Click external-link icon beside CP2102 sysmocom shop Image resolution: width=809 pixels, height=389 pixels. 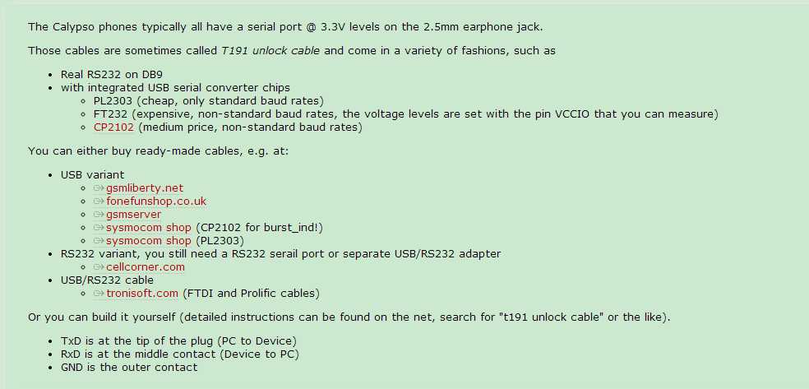point(99,228)
